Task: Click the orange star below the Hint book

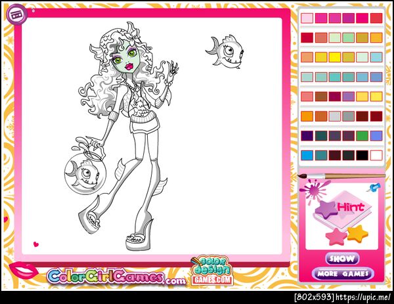Action: 358,234
